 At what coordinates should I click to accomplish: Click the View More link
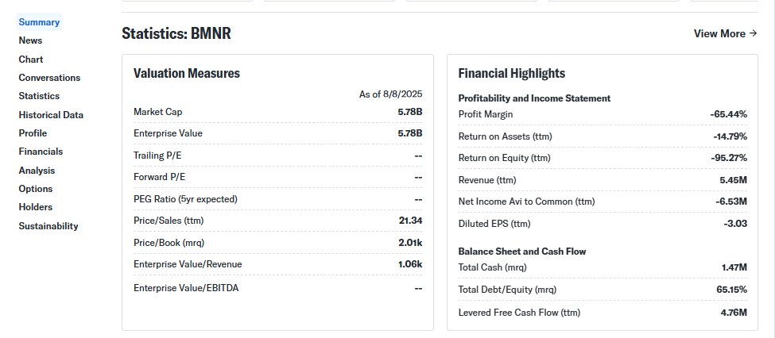click(x=719, y=33)
